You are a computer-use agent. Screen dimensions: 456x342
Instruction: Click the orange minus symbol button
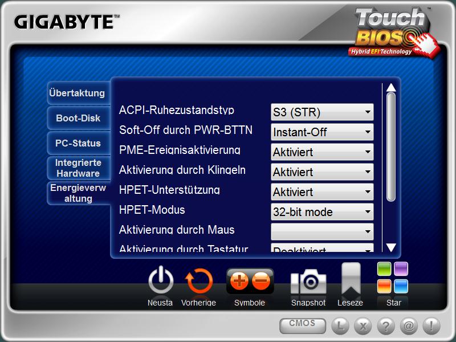261,280
